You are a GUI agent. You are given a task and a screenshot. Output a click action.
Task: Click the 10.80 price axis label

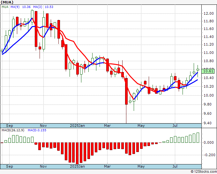tap(209, 61)
